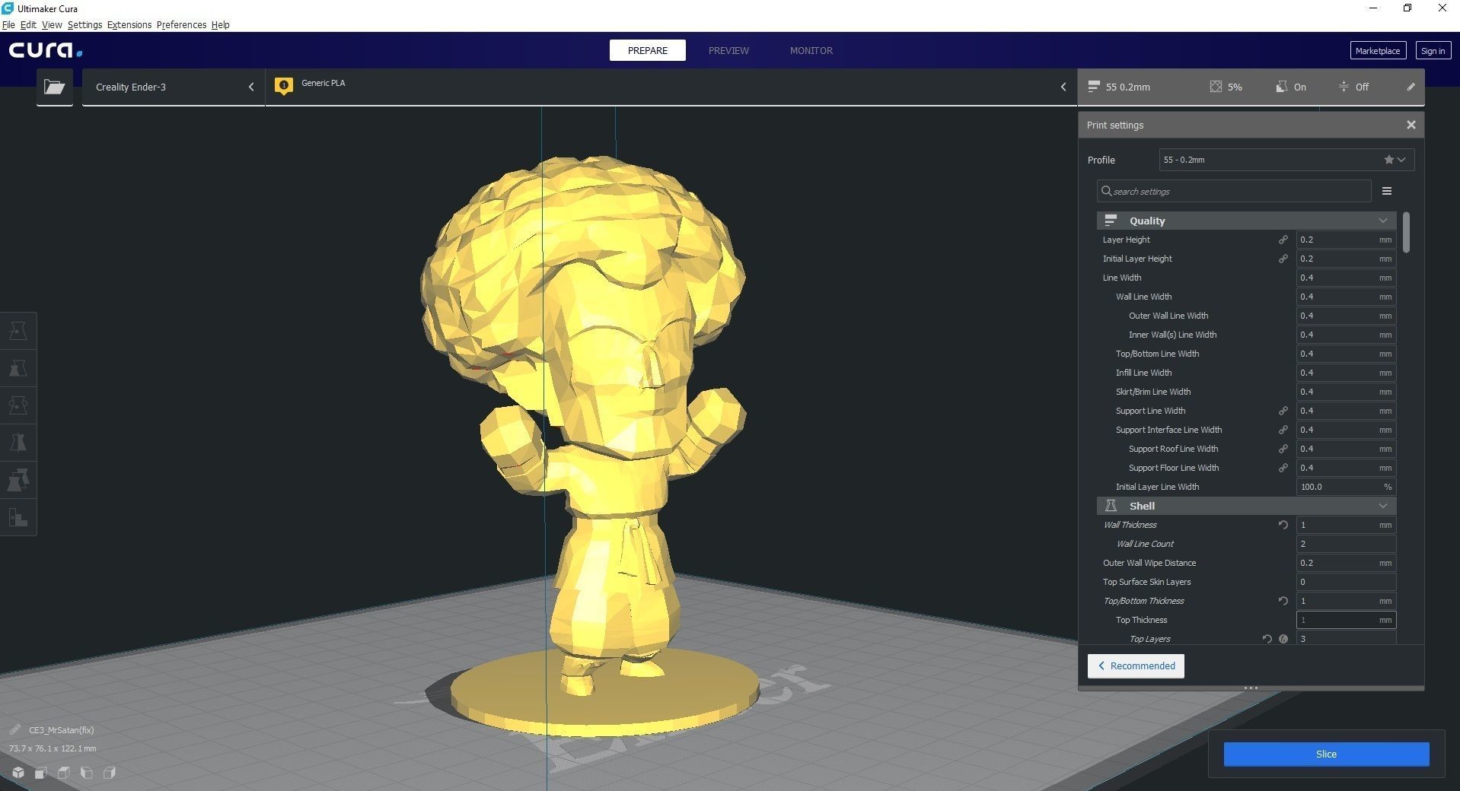Switch to the PREVIEW stage tab
The height and width of the screenshot is (791, 1460).
pos(728,50)
